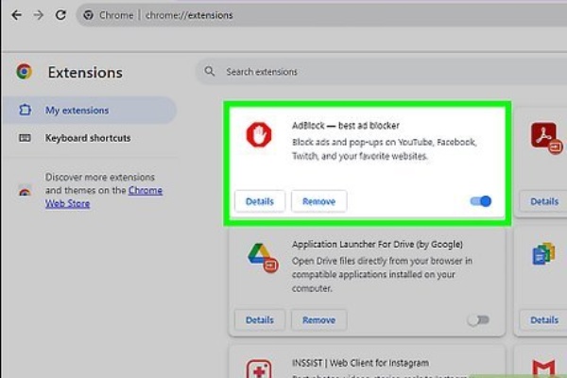Enable the Application Launcher For Drive toggle

click(x=478, y=319)
